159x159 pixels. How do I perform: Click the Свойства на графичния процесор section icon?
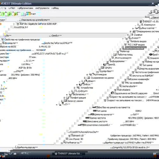coord(2,39)
